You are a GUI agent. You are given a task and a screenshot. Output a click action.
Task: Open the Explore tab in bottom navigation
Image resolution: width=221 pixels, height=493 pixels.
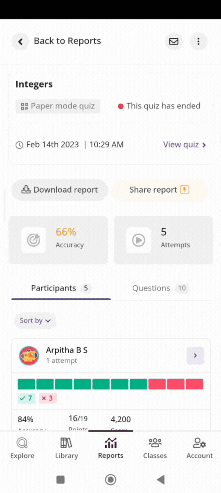[x=22, y=448]
